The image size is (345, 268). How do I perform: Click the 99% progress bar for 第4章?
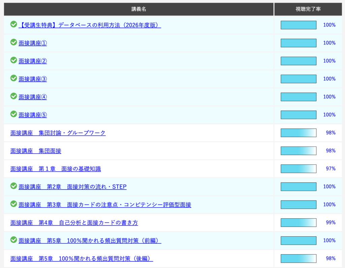point(299,223)
